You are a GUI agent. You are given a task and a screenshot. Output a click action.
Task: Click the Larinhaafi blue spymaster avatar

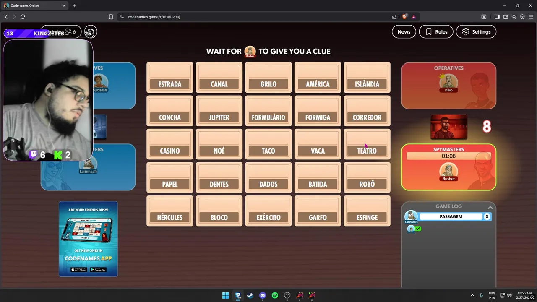pyautogui.click(x=88, y=165)
